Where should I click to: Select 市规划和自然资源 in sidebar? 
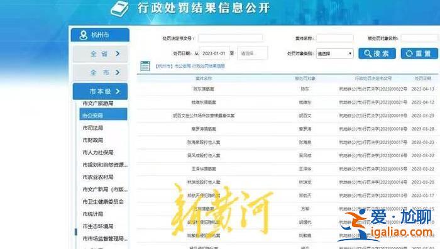[105, 165]
